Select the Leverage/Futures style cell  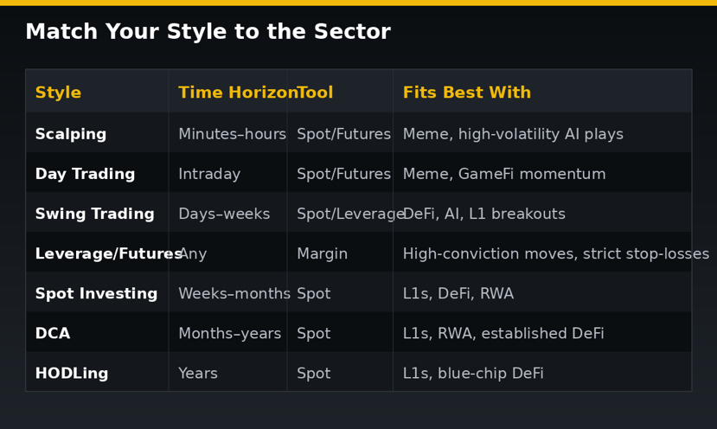pyautogui.click(x=97, y=253)
